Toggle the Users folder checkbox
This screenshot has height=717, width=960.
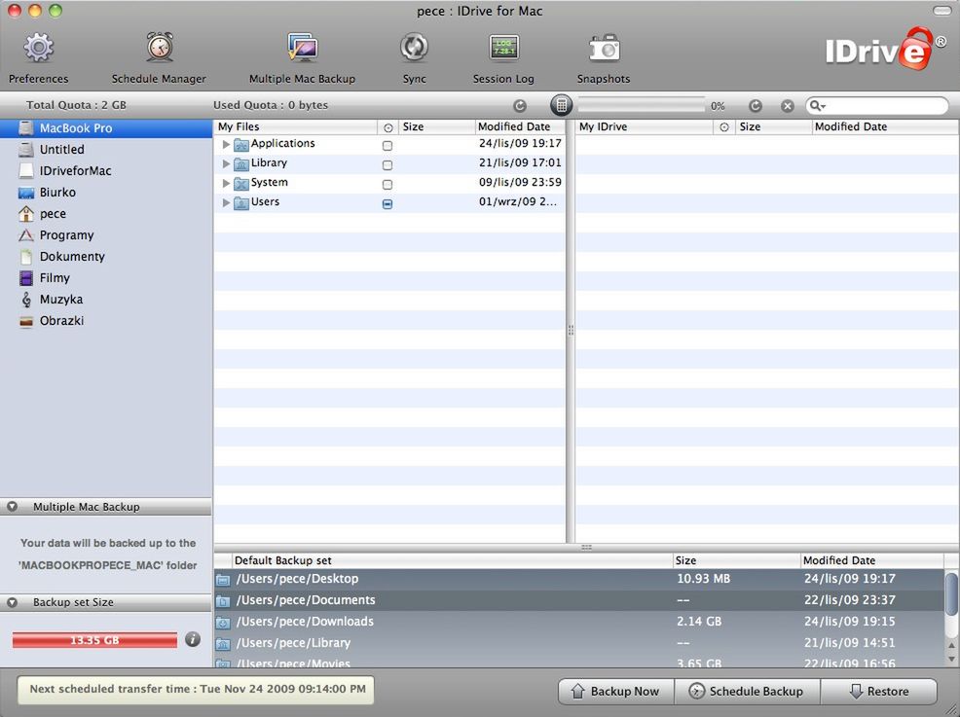pos(387,203)
